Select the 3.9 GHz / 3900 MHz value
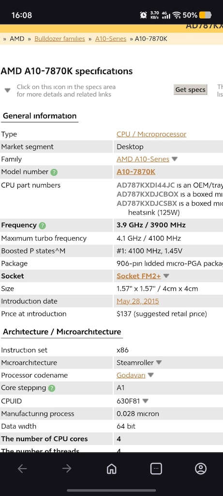The image size is (223, 496). tap(151, 225)
